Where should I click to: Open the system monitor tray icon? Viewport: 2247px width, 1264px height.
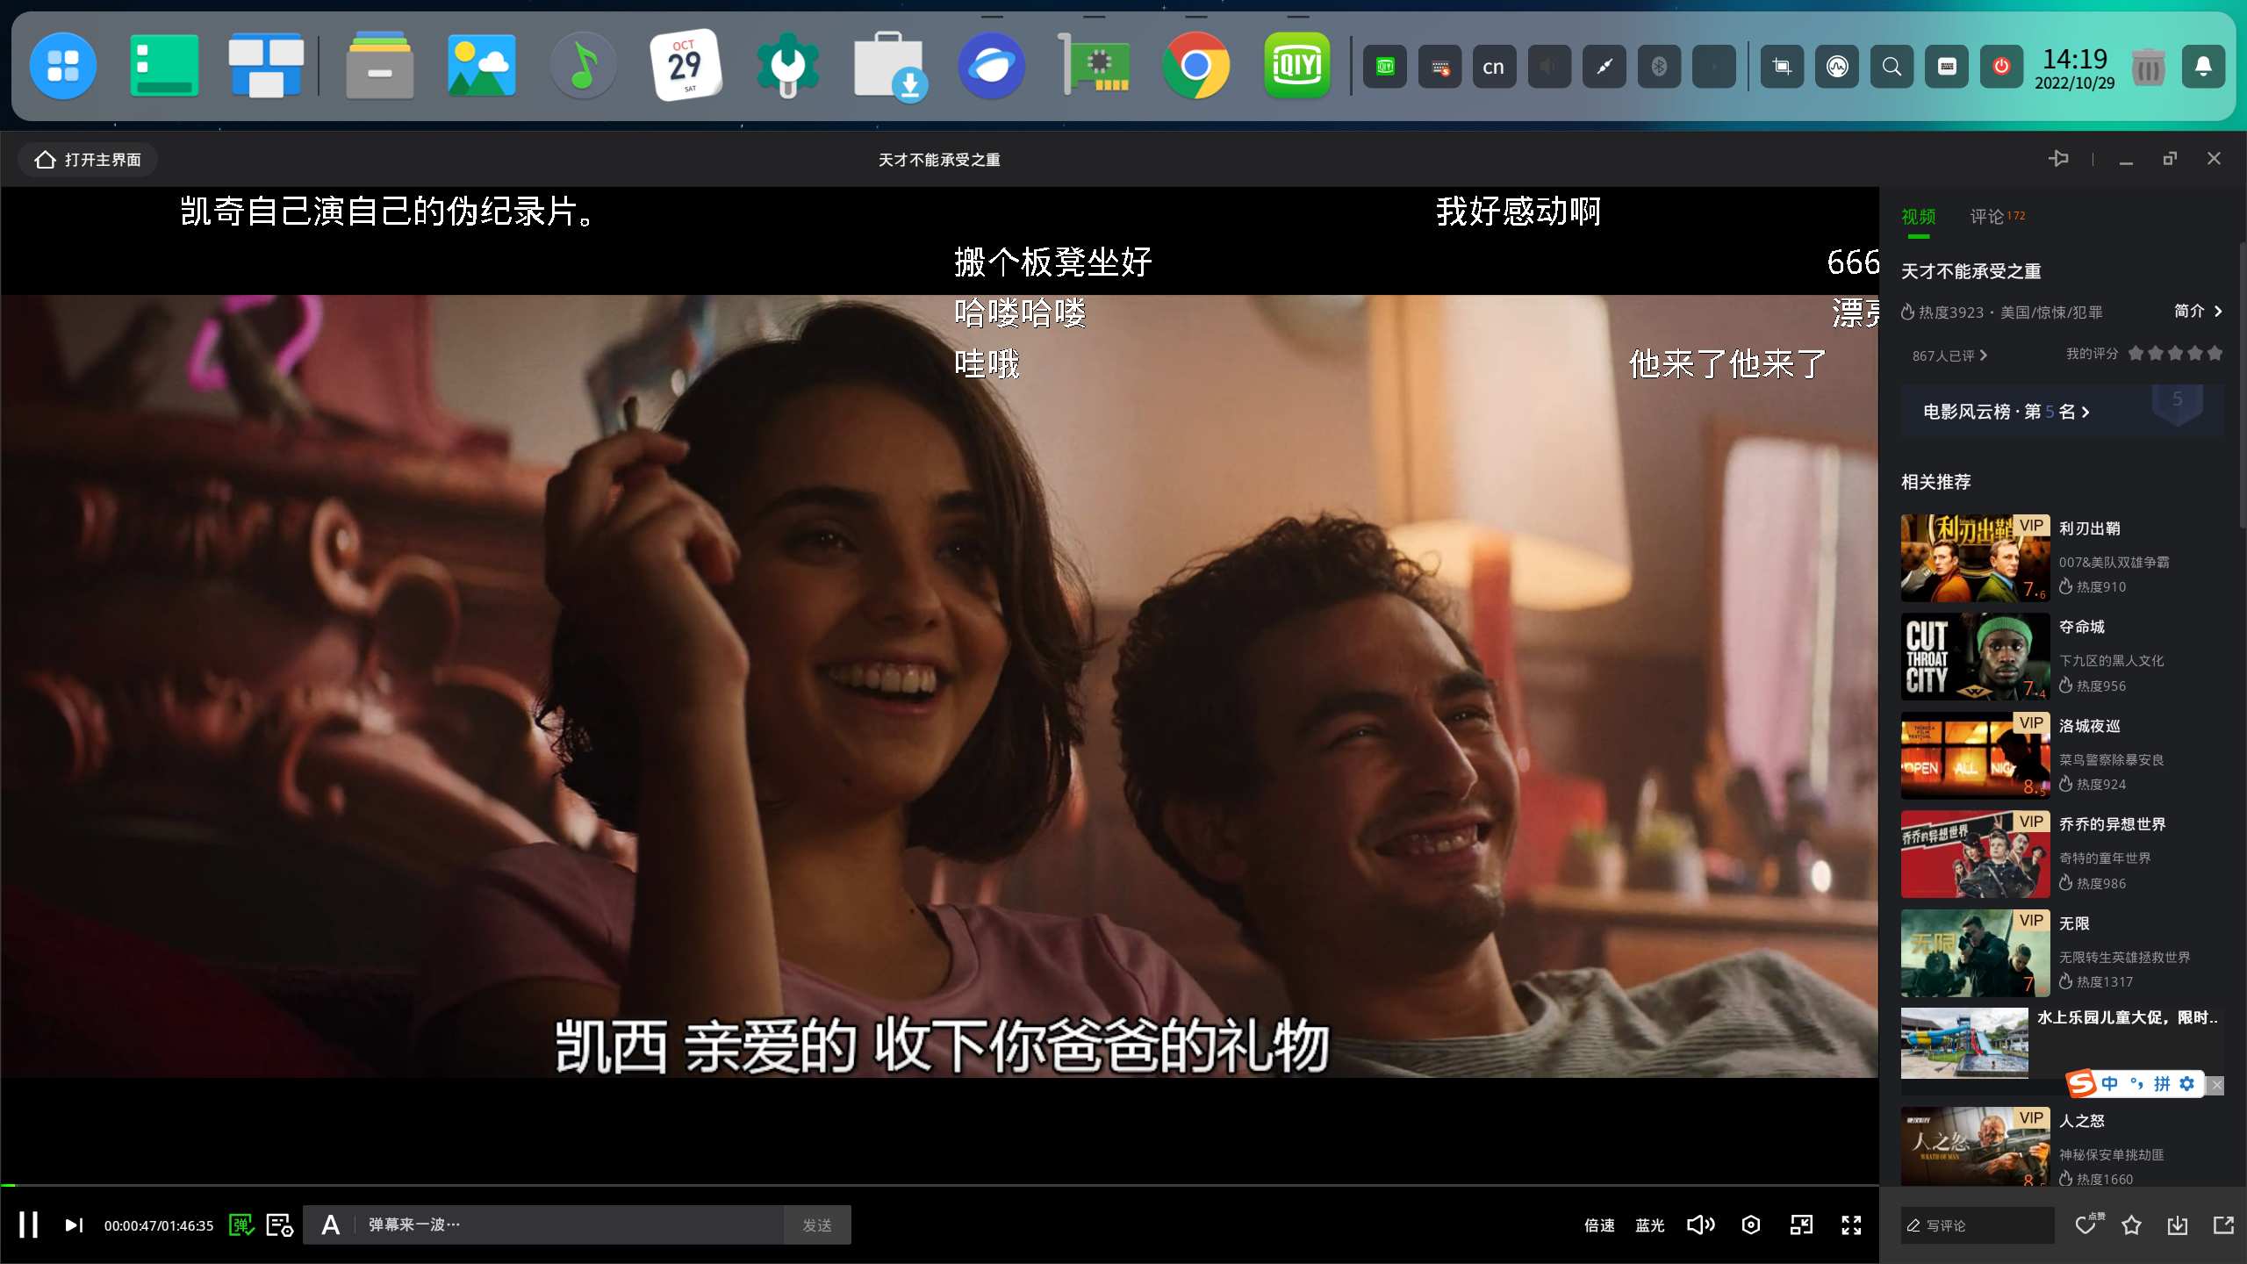(x=1837, y=67)
